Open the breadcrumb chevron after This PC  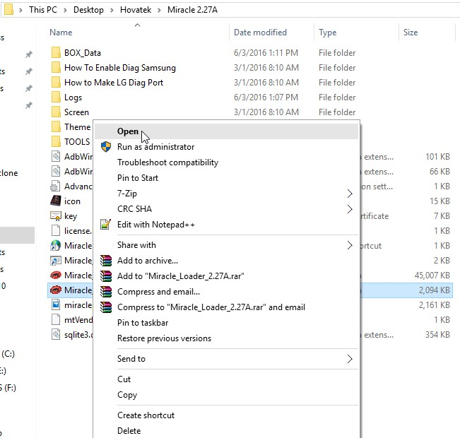point(65,10)
